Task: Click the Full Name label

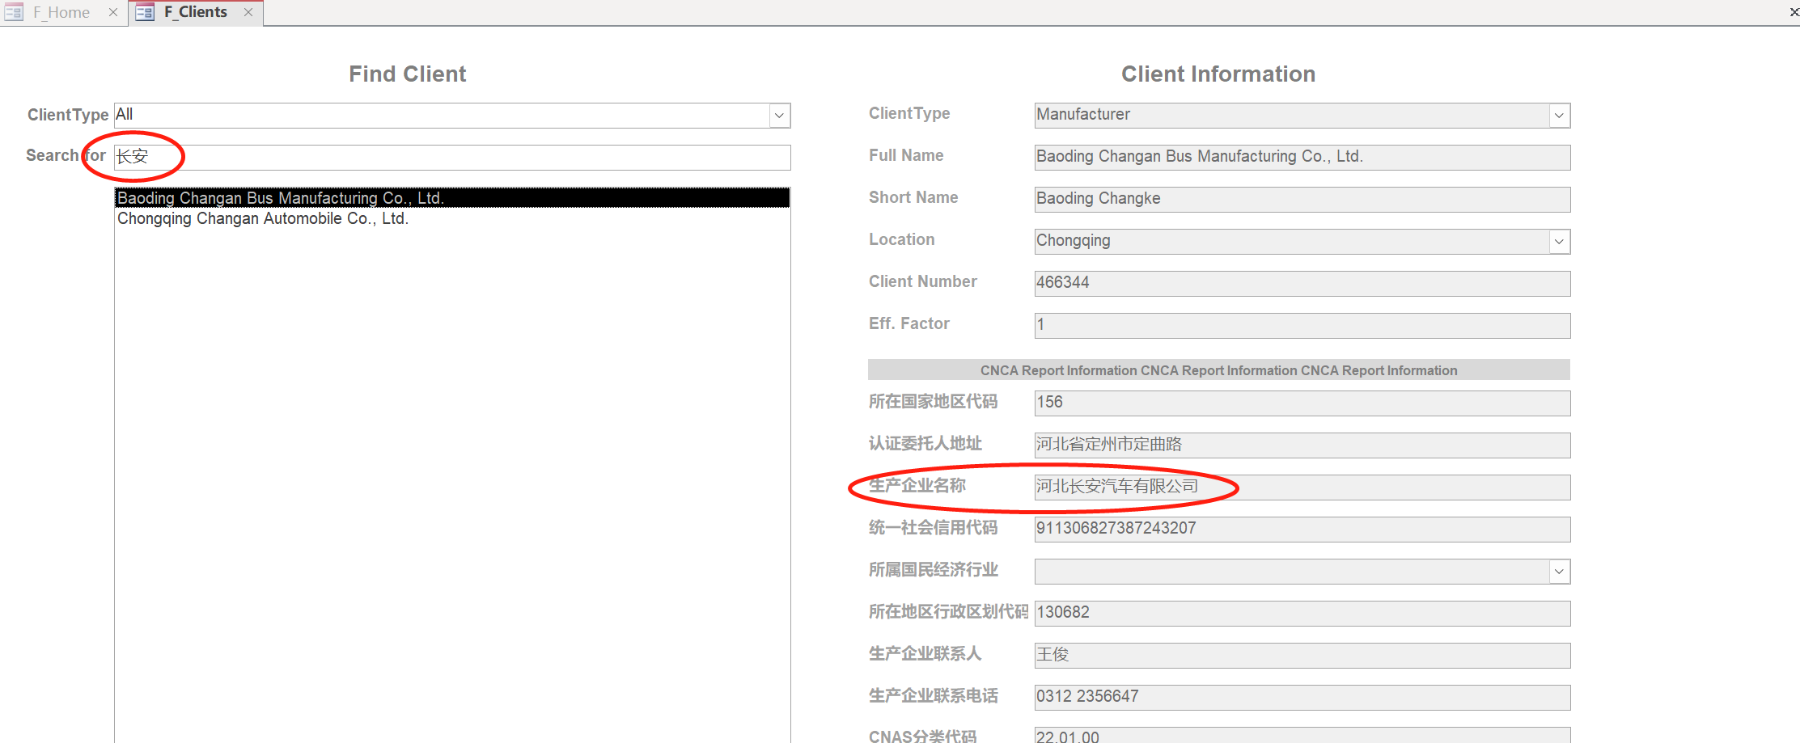Action: 906,155
